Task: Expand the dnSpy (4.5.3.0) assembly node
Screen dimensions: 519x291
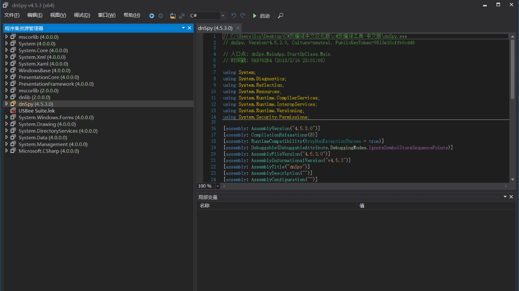Action: click(7, 104)
